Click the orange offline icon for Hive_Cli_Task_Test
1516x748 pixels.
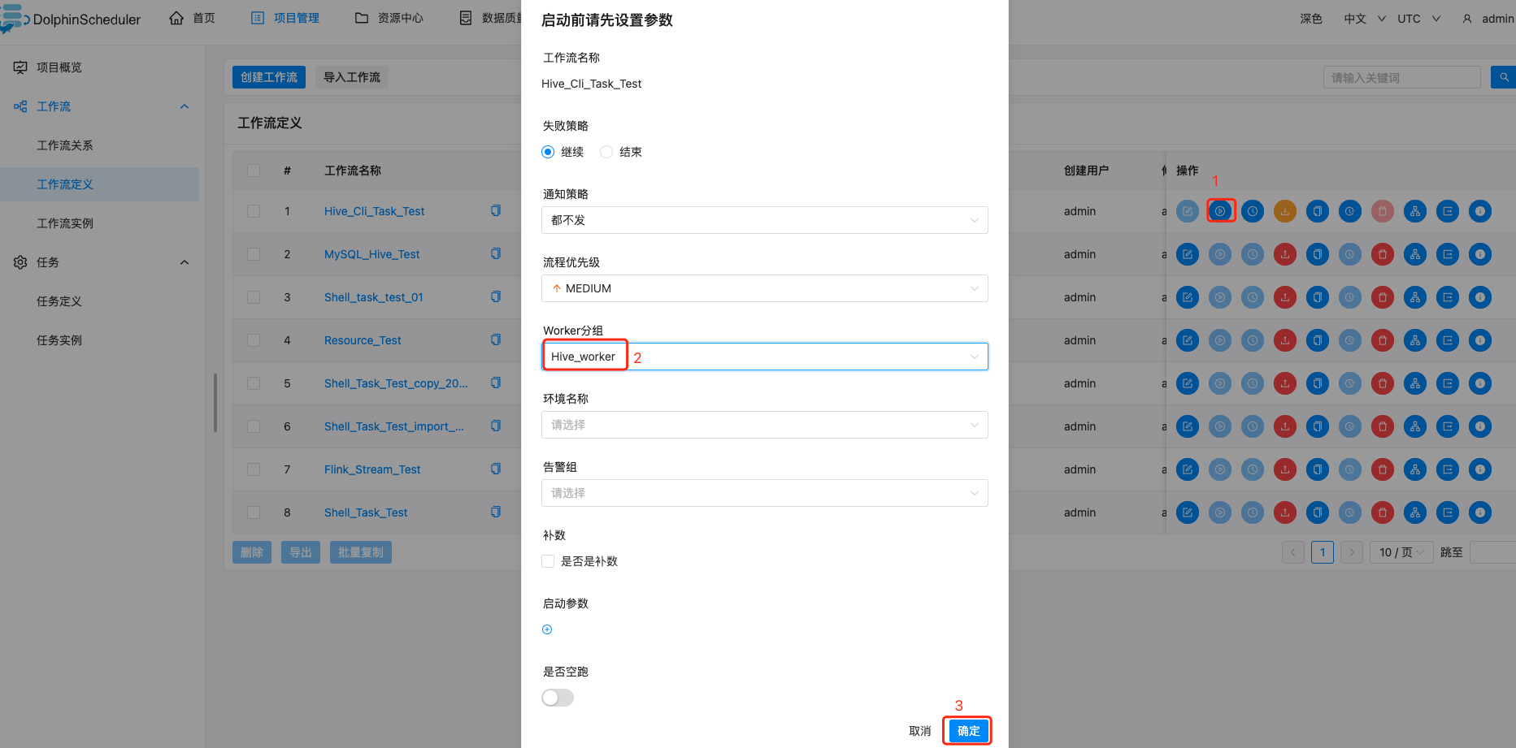tap(1285, 211)
